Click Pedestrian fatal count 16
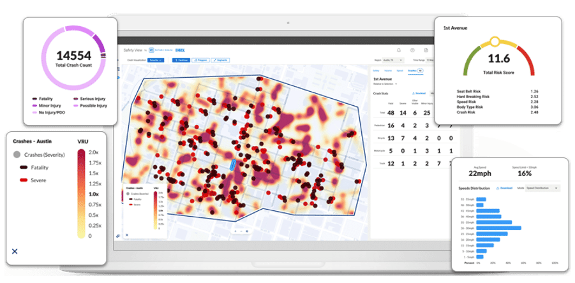Viewport: 575px width, 283px height. point(391,126)
